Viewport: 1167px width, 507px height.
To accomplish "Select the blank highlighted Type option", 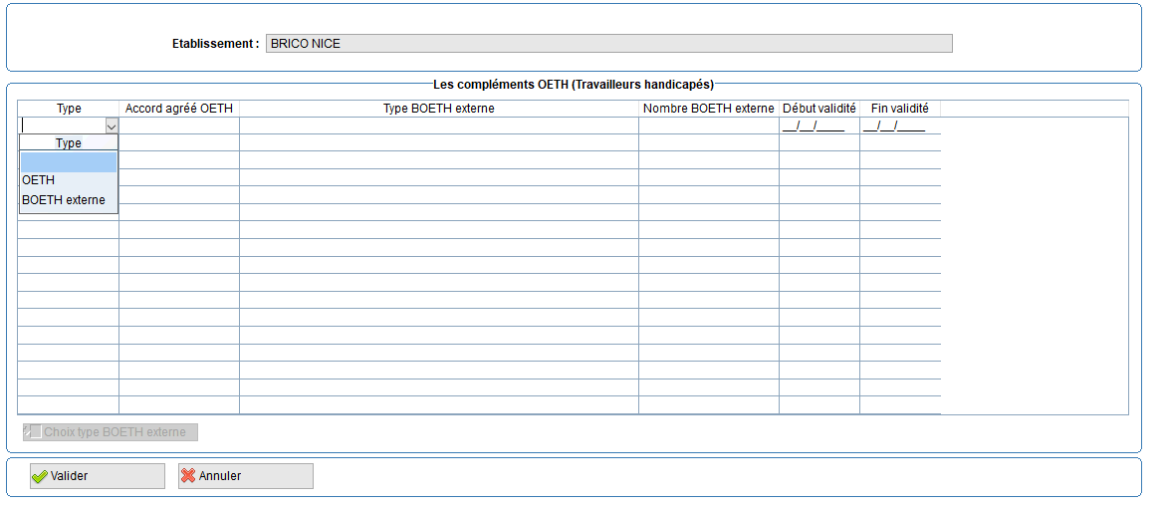I will coord(68,161).
